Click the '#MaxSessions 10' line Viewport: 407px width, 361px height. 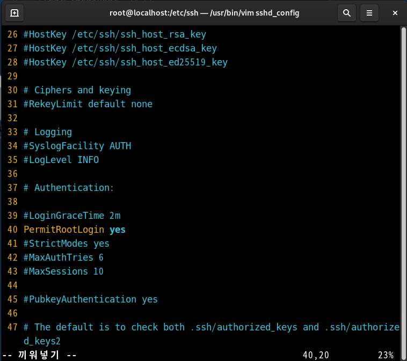pyautogui.click(x=63, y=271)
